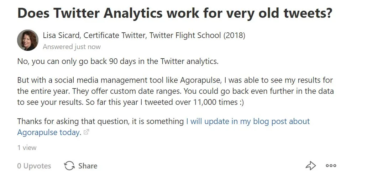
Task: Click the forward arrow share icon
Action: point(311,166)
